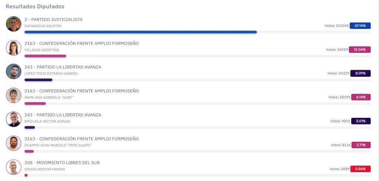Click the 67.14% blue percentage badge
Screen dimensions: 379x181
(360, 25)
